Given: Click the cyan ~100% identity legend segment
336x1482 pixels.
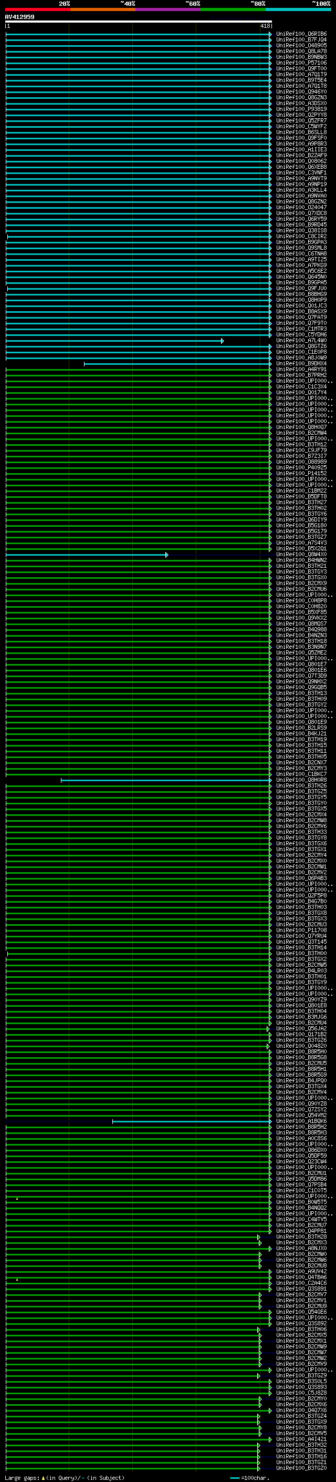Looking at the screenshot, I should pyautogui.click(x=299, y=9).
